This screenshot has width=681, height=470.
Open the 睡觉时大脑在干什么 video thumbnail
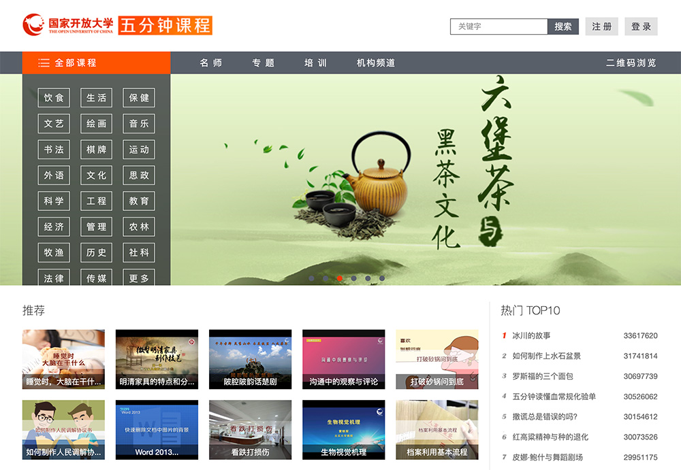coord(63,358)
